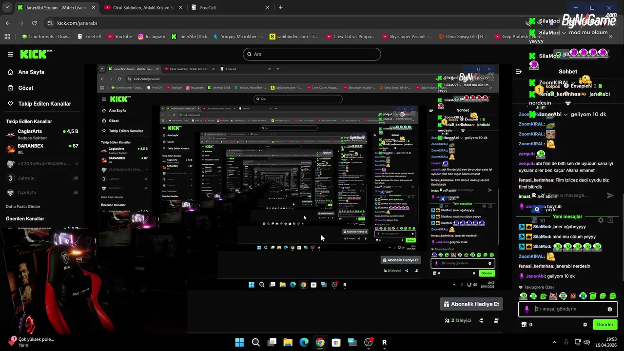This screenshot has height=351, width=624.
Task: Open Takip Edilen Kanallar menu item
Action: pyautogui.click(x=45, y=103)
